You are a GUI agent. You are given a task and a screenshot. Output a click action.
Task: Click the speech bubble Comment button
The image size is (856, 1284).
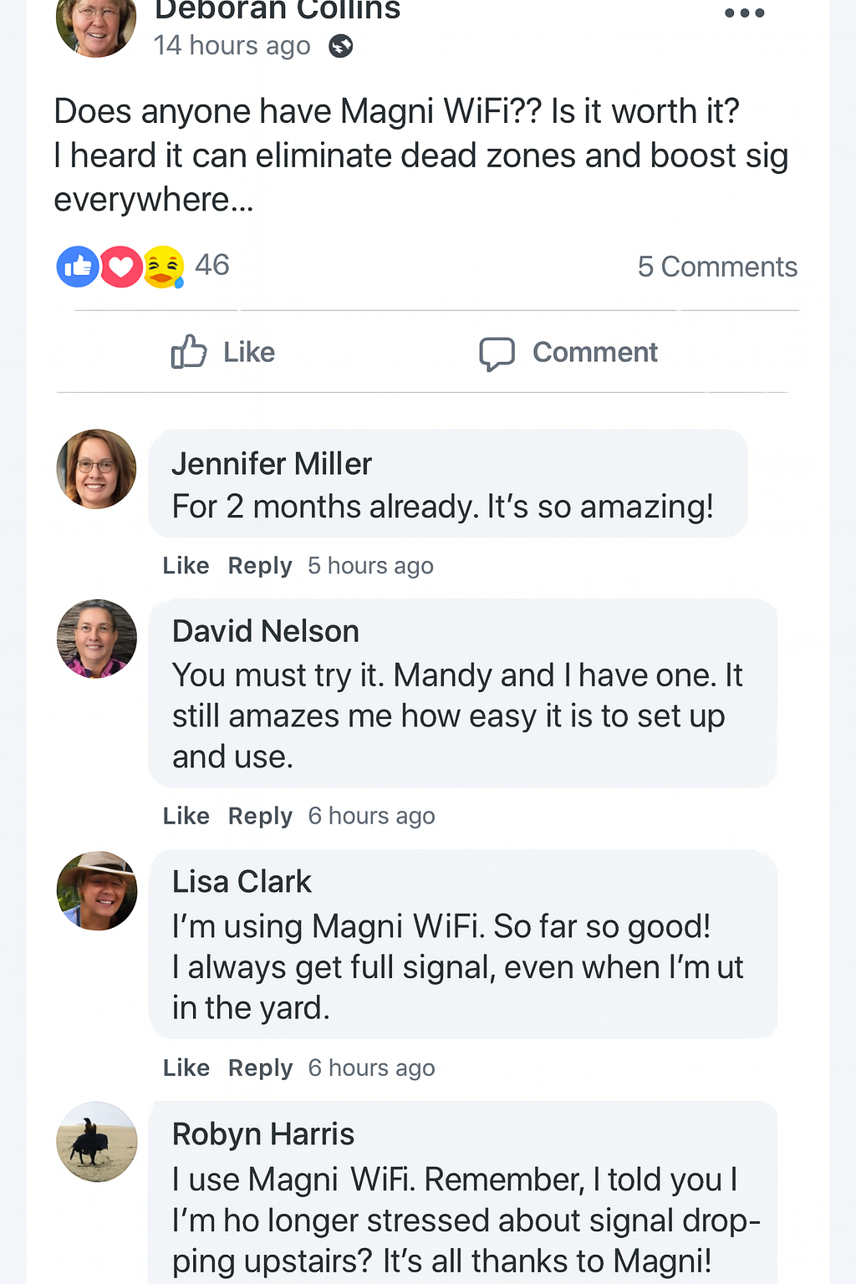(568, 353)
